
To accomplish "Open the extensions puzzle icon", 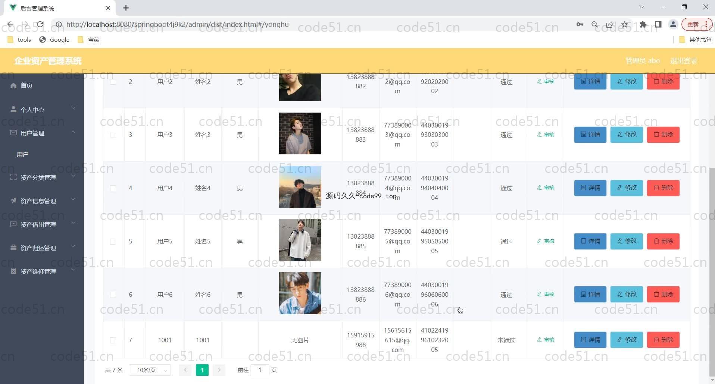I will coord(643,24).
